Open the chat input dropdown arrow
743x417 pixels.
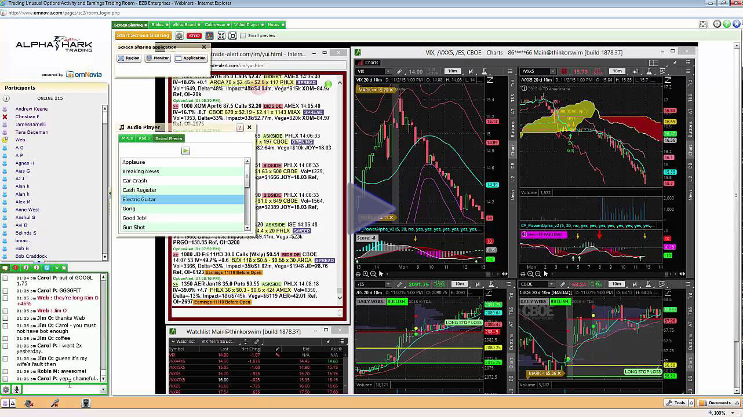(103, 390)
